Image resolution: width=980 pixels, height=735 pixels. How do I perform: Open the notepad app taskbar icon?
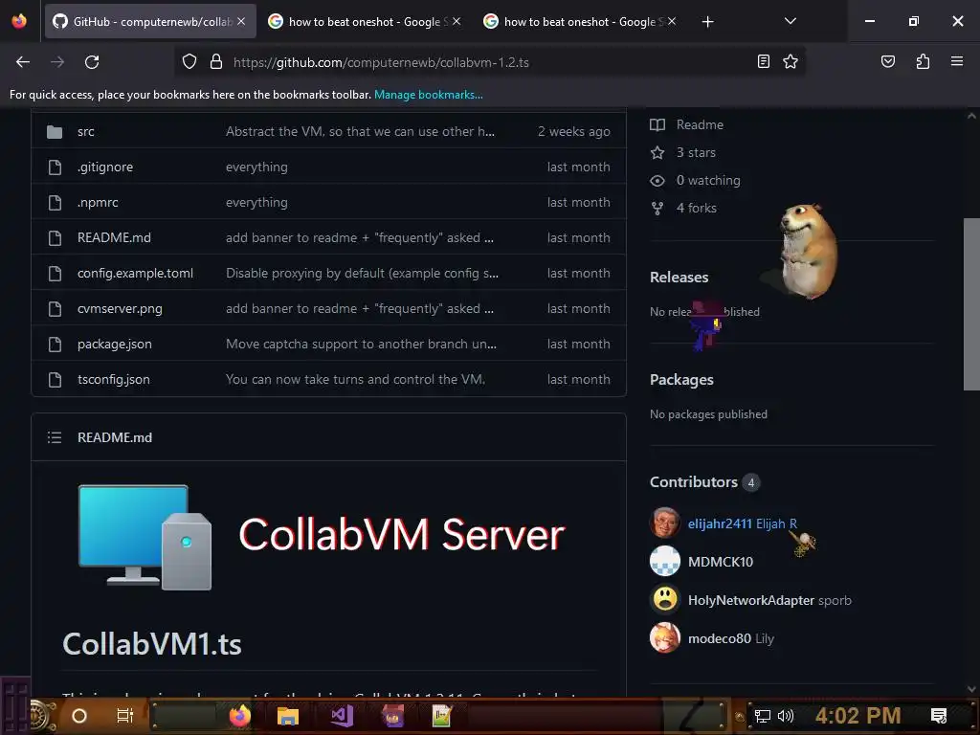[442, 716]
